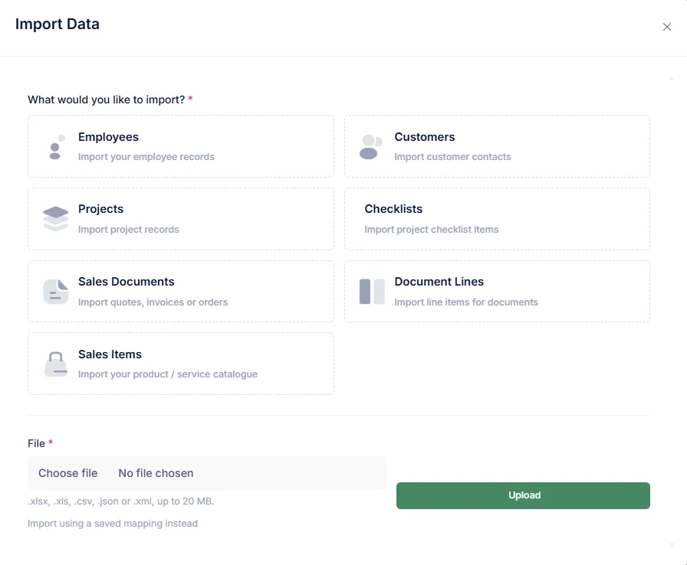Click the Sales Documents file icon

(x=56, y=291)
